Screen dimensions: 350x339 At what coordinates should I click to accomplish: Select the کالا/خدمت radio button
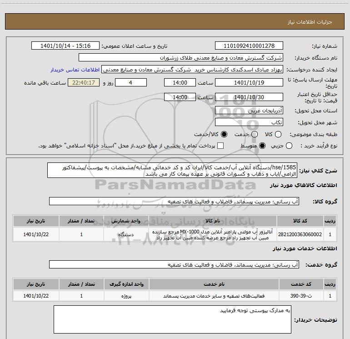[x=224, y=134]
